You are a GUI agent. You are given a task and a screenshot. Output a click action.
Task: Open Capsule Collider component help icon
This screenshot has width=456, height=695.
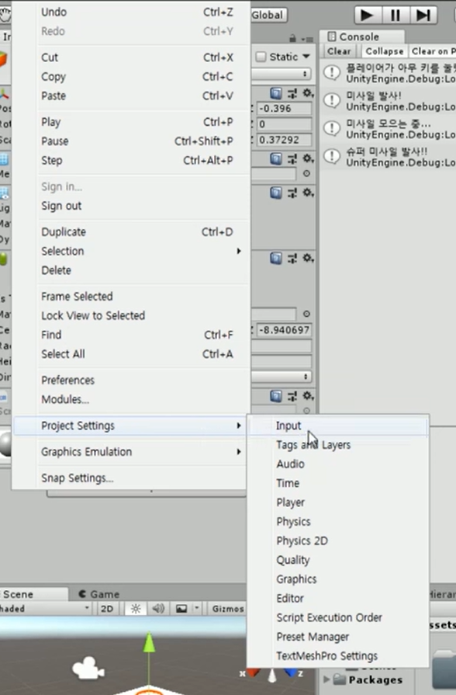click(x=276, y=258)
